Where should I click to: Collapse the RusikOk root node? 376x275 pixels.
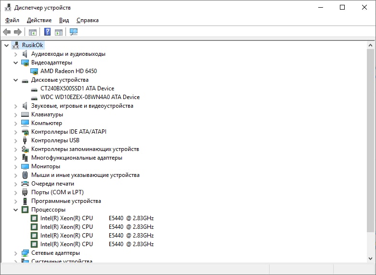6,45
